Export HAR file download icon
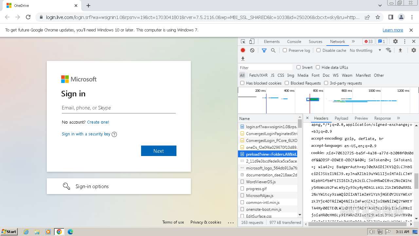The height and width of the screenshot is (236, 419). [x=243, y=59]
